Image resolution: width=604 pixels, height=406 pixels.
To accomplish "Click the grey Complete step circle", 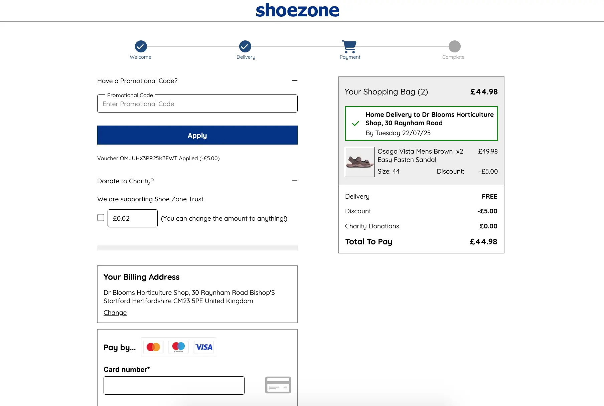I will click(454, 46).
